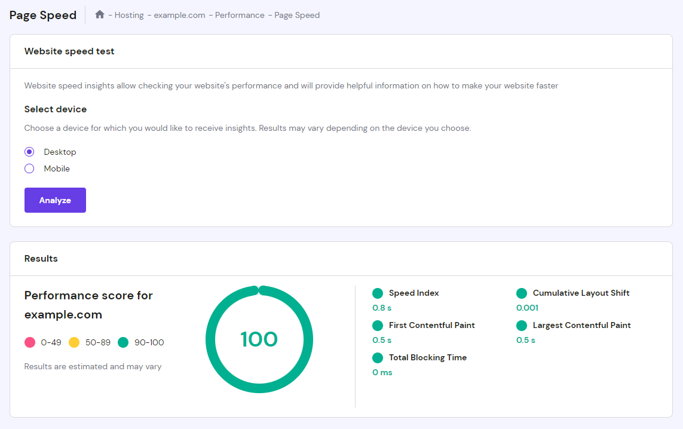Click the Cumulative Layout Shift indicator dot

(521, 293)
